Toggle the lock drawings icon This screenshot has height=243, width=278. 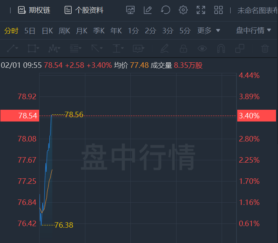[x=183, y=49]
